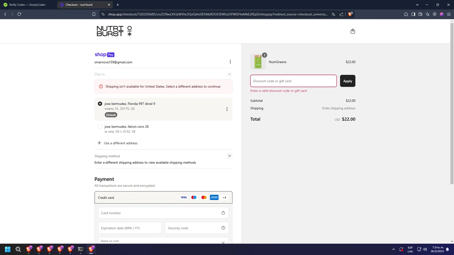The width and height of the screenshot is (454, 255).
Task: Open the Brave VPN shield icon
Action: tap(435, 14)
